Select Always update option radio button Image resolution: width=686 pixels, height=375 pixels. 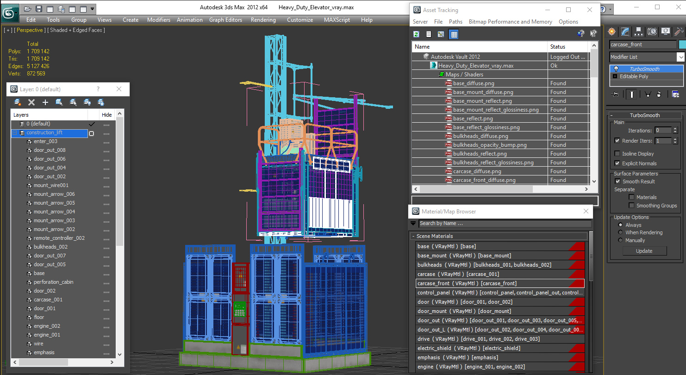pos(620,225)
